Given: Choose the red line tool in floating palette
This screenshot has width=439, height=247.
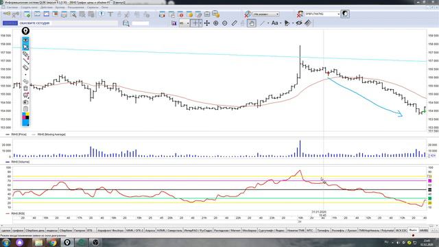Looking at the screenshot, I should [x=25, y=61].
